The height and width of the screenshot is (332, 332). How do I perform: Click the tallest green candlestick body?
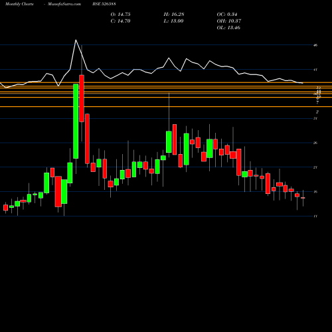click(x=76, y=121)
